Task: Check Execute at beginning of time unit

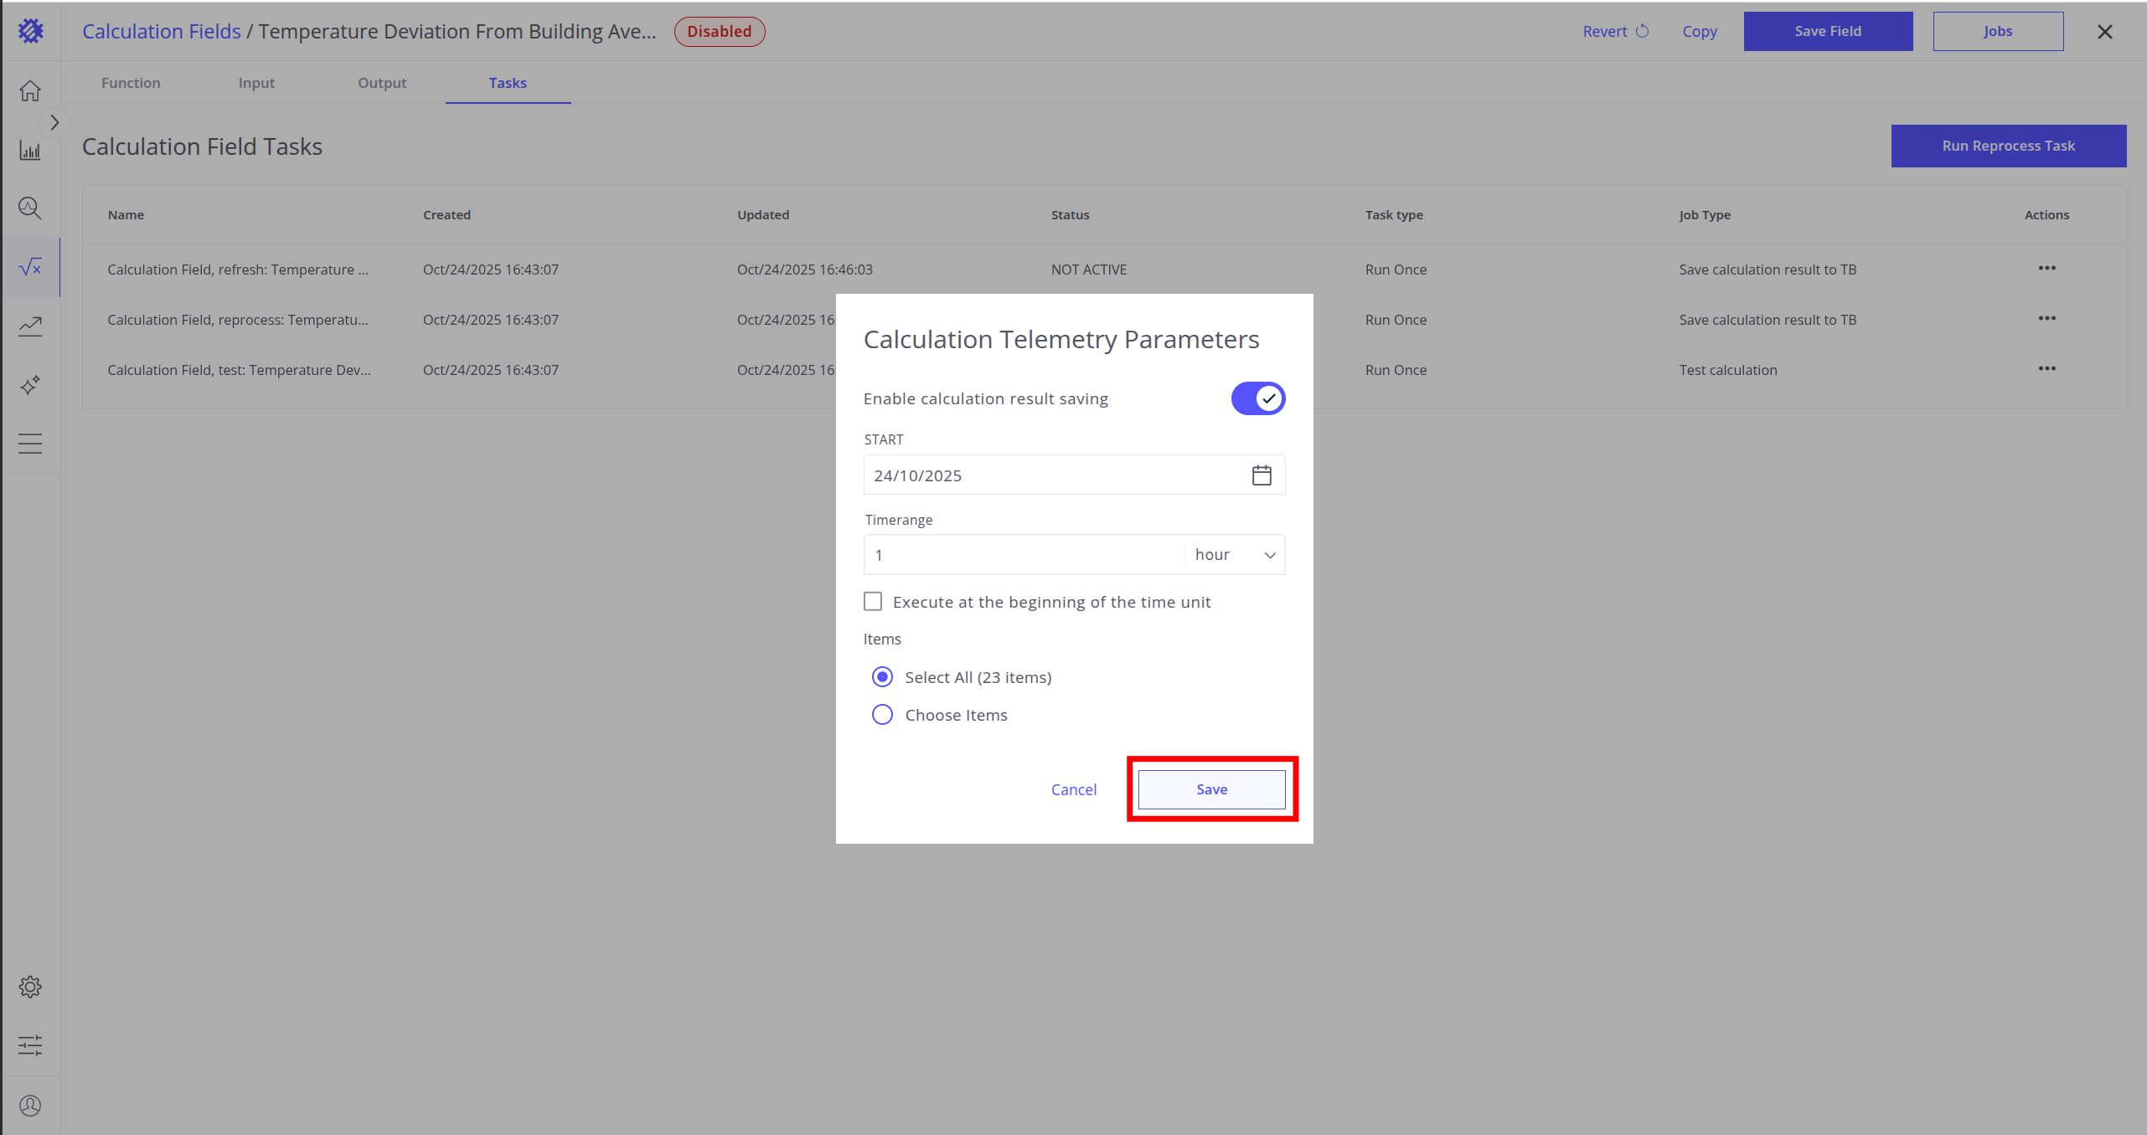Action: pos(873,602)
